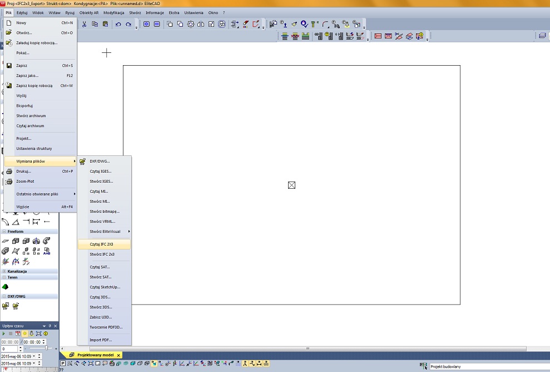Click the frame number stepper arrows

pyautogui.click(x=21, y=349)
